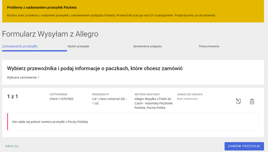Viewport: 268px width, 152px height.
Task: Click the UWAGI DO ZAKUPU column label
Action: click(x=190, y=94)
